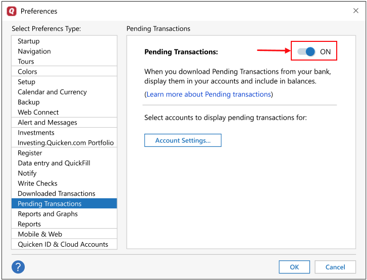367x280 pixels.
Task: Go to Web Connect preferences
Action: [38, 112]
